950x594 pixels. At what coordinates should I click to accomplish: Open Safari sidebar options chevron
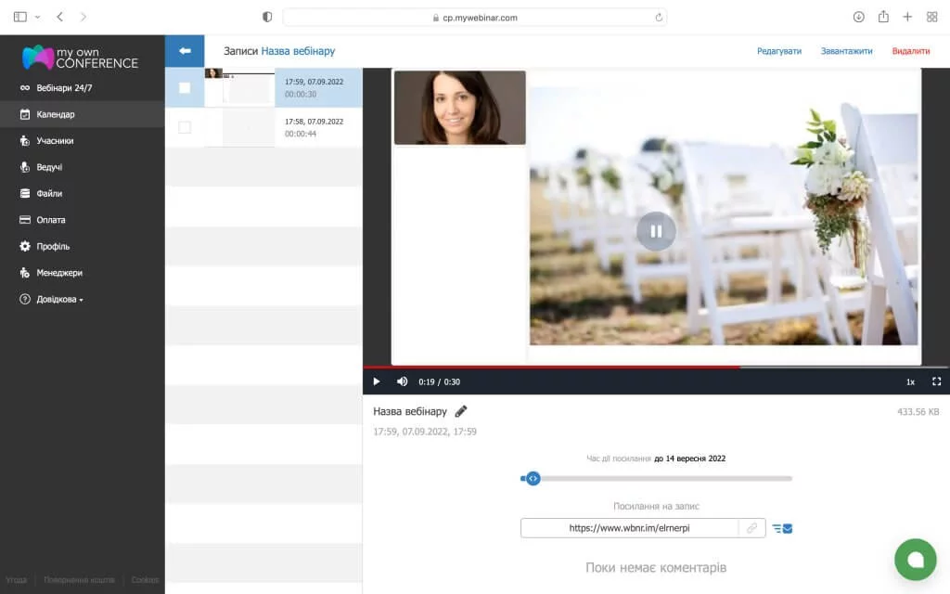(37, 17)
